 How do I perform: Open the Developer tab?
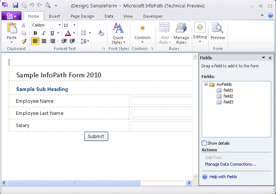(x=153, y=16)
